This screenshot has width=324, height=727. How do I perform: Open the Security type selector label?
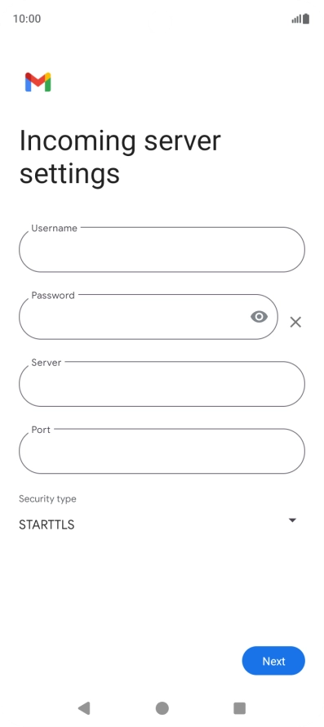click(47, 499)
